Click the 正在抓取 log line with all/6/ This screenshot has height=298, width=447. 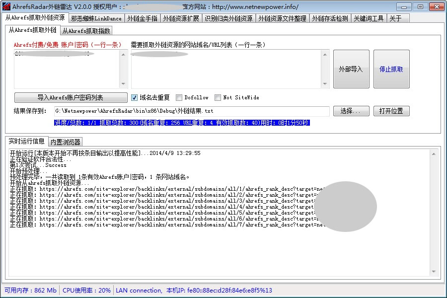[164, 219]
